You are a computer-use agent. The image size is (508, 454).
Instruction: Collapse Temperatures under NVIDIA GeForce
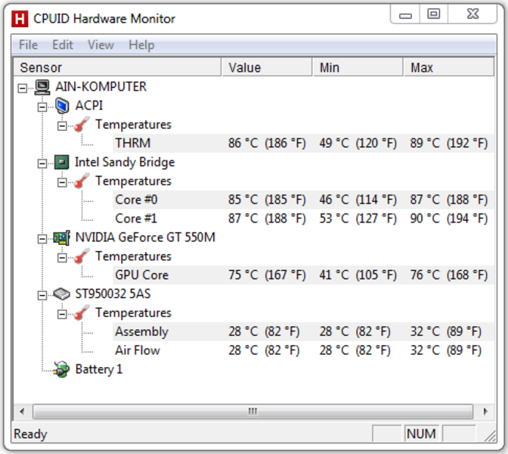point(62,258)
